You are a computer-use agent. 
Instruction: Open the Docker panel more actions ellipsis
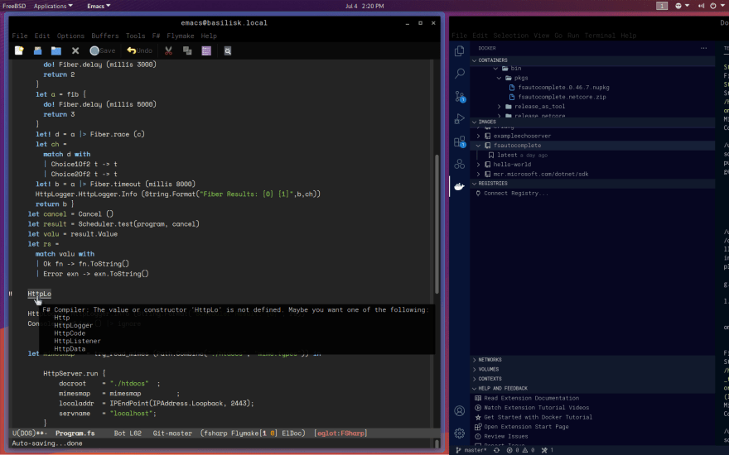pyautogui.click(x=703, y=48)
